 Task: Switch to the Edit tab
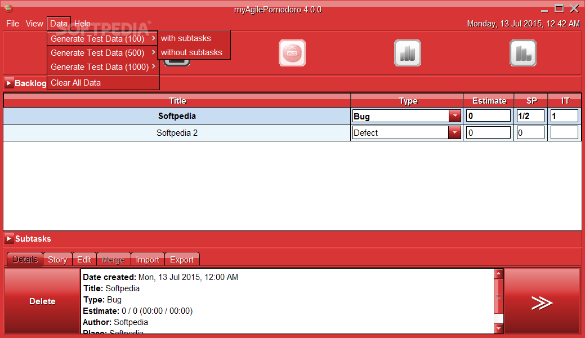click(x=84, y=260)
